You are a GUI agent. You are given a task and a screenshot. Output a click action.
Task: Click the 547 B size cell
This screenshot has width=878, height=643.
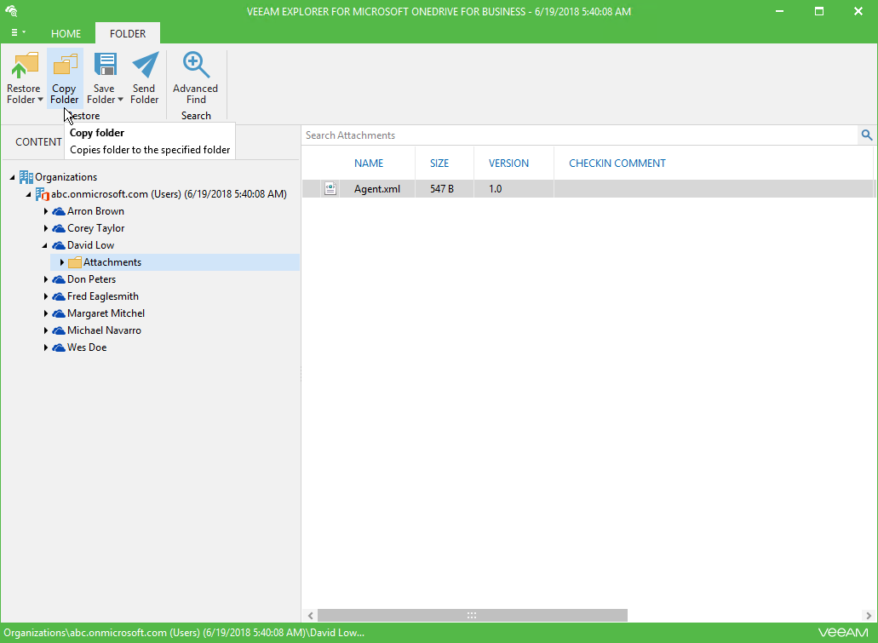[x=442, y=189]
